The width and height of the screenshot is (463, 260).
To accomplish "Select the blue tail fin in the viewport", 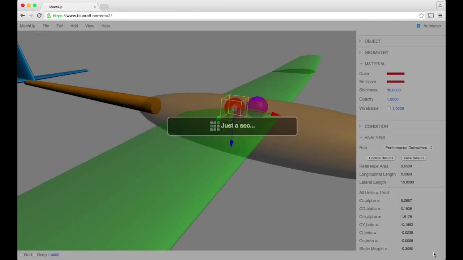I will (x=25, y=65).
